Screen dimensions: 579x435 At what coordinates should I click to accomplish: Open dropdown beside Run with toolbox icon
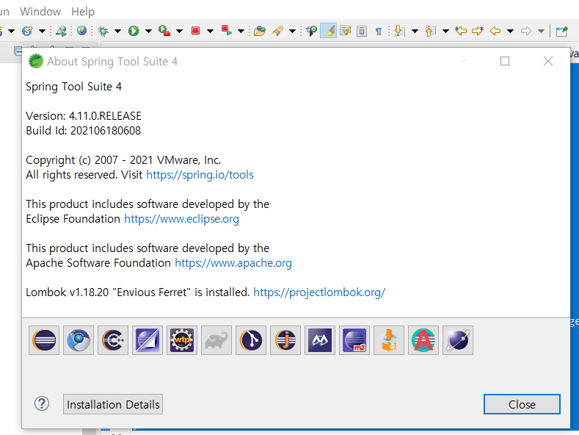point(180,31)
